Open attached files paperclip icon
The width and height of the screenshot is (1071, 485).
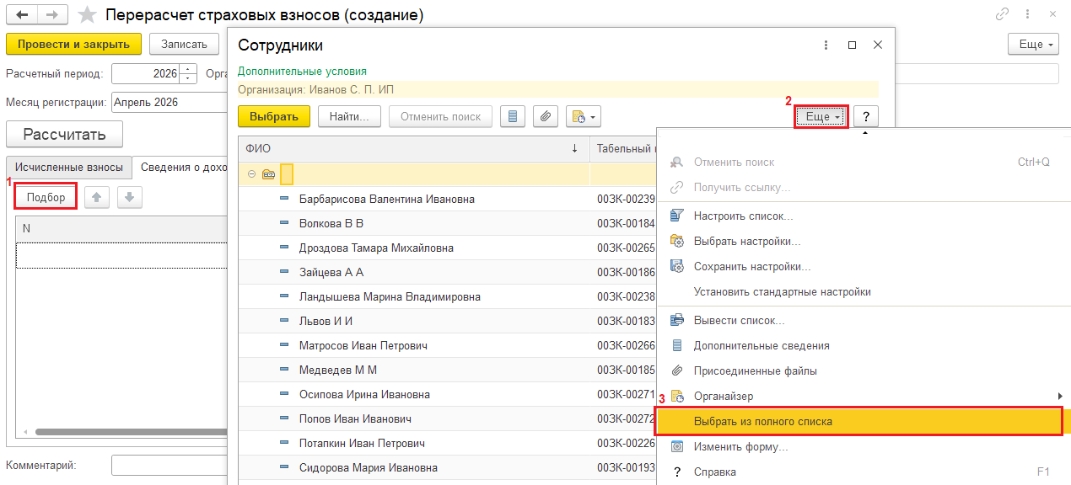point(545,117)
